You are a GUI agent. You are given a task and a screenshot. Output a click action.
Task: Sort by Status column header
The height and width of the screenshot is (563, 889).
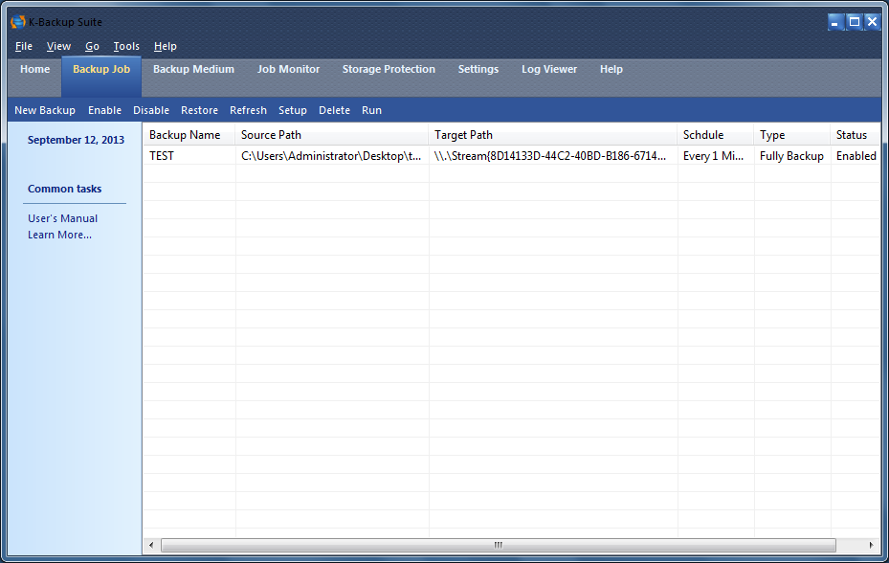[x=856, y=135]
